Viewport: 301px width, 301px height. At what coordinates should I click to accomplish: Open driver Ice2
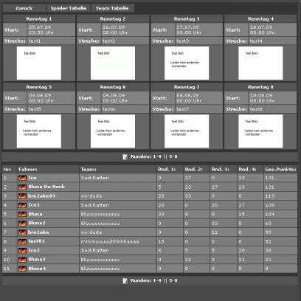pyautogui.click(x=34, y=250)
